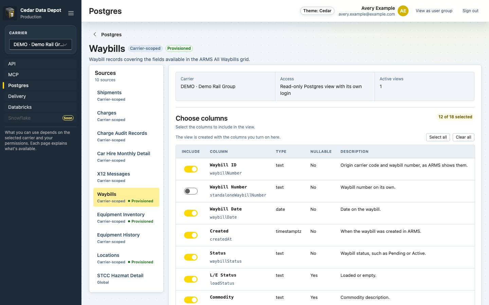The height and width of the screenshot is (305, 489).
Task: Navigate to Databricks in the sidebar
Action: point(41,107)
